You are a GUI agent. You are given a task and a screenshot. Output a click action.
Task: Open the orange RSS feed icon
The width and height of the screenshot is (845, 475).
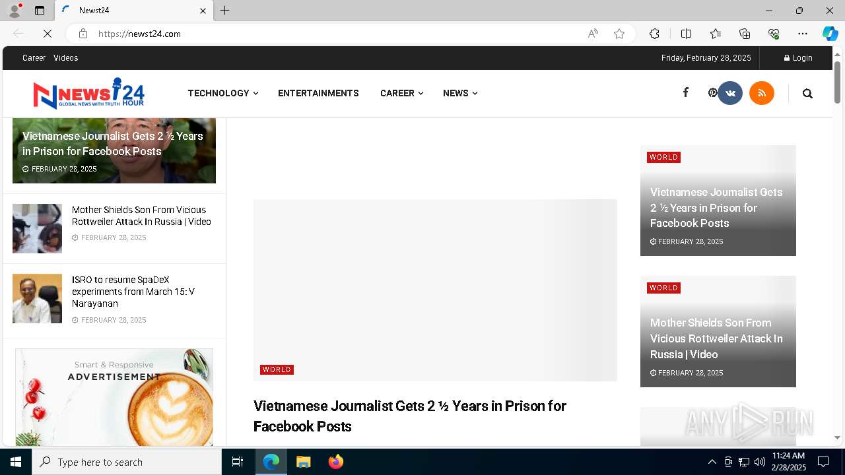762,93
